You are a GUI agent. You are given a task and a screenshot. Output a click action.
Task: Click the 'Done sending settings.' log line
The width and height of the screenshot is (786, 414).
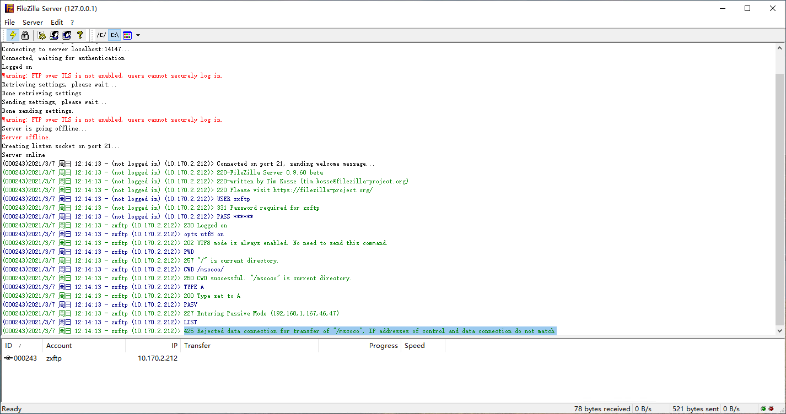point(37,111)
